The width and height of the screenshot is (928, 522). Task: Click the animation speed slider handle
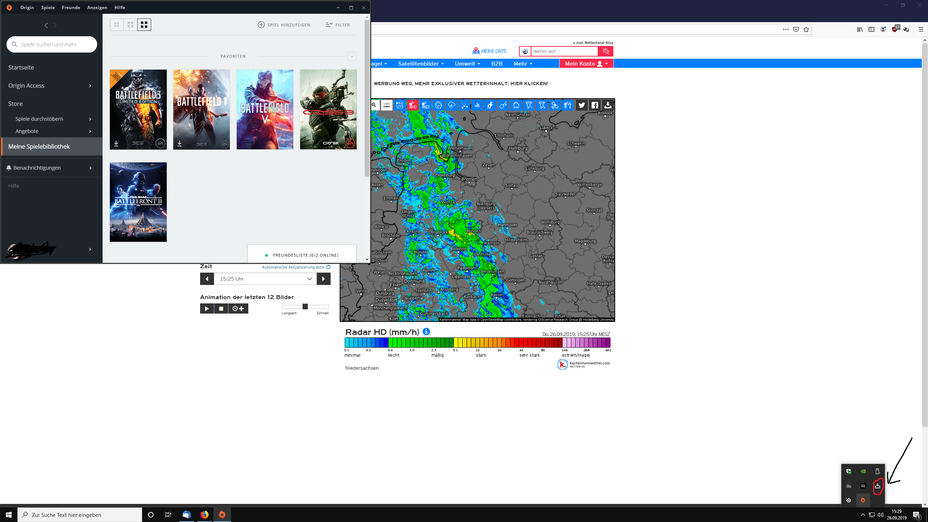pos(305,307)
